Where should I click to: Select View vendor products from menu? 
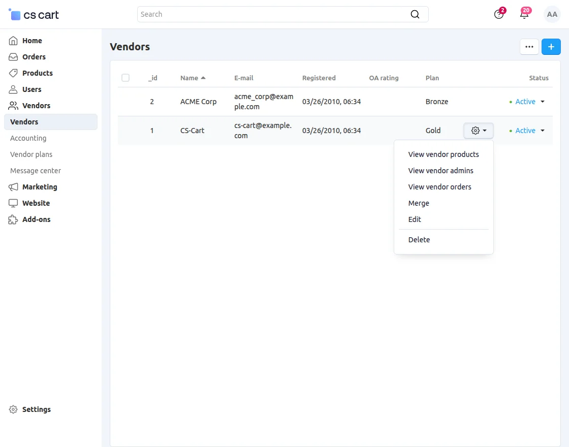click(x=443, y=154)
